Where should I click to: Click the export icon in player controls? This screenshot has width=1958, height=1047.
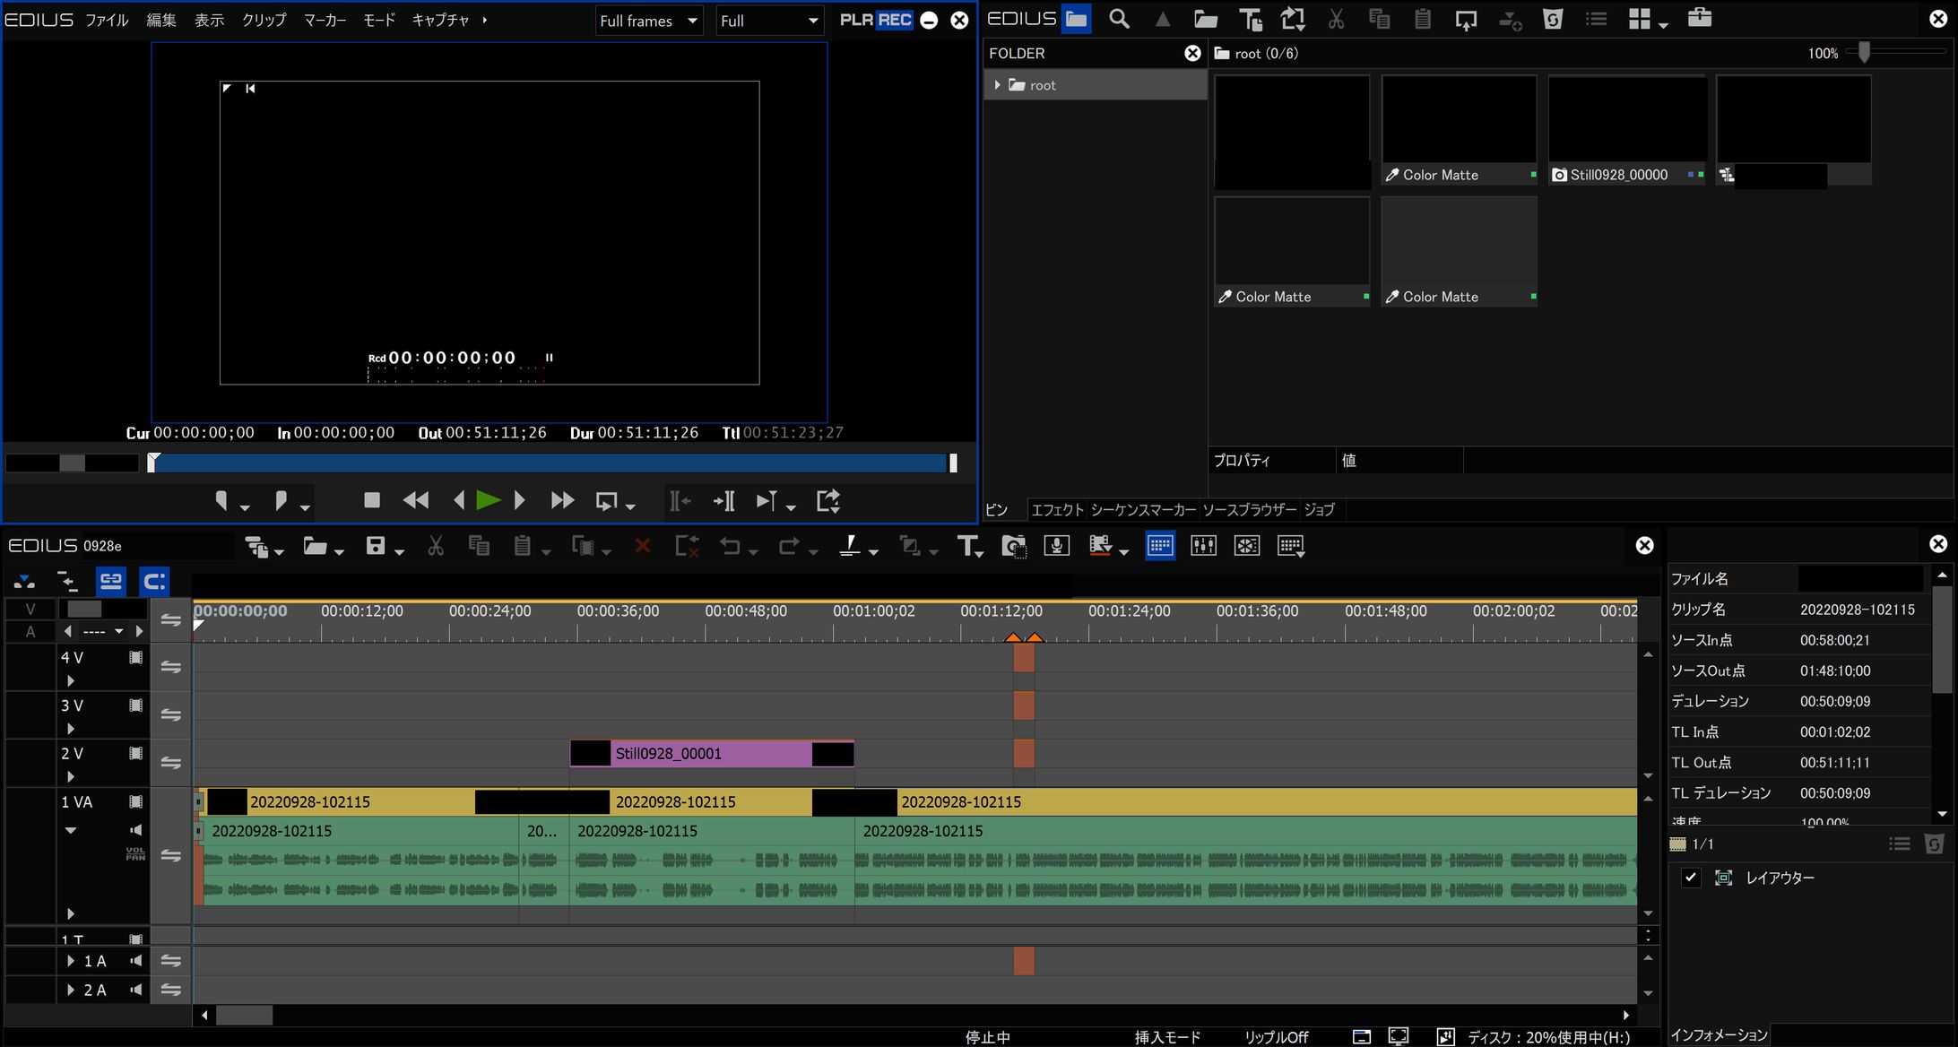827,501
